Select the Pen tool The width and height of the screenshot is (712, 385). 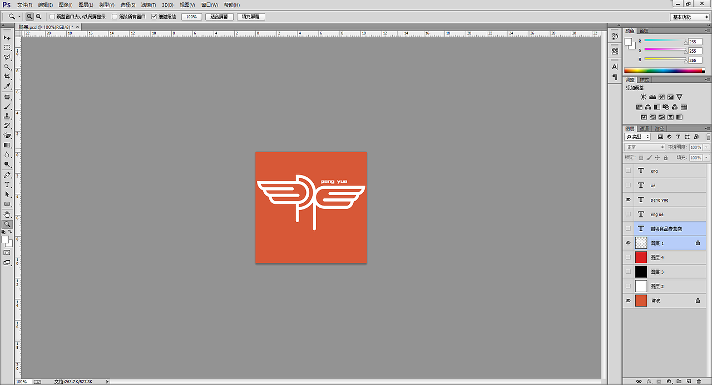[x=7, y=175]
